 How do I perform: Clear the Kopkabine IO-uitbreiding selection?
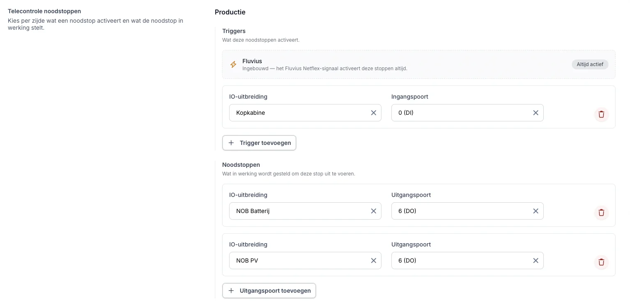tap(374, 113)
